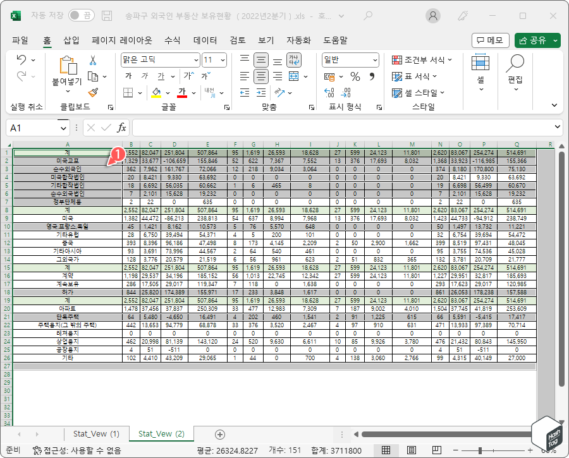Image resolution: width=569 pixels, height=458 pixels.
Task: Click the cell borders icon
Action: click(128, 93)
